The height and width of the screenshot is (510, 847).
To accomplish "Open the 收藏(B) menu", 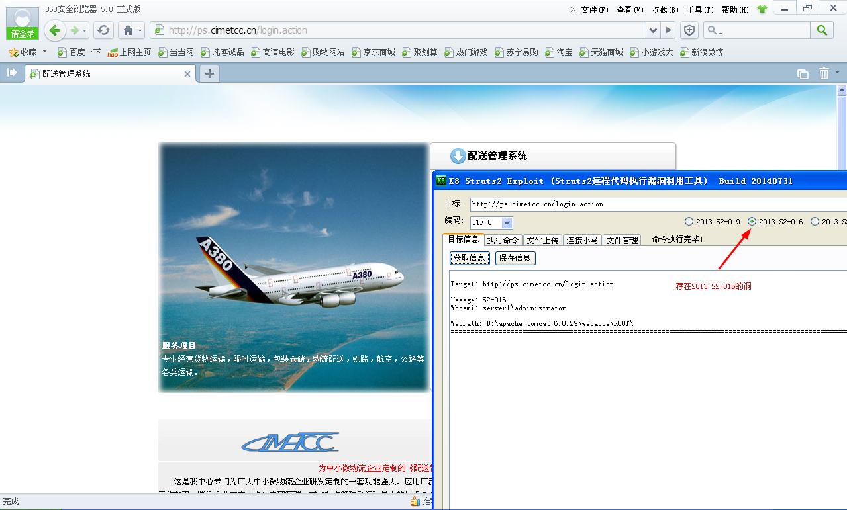I will 665,9.
